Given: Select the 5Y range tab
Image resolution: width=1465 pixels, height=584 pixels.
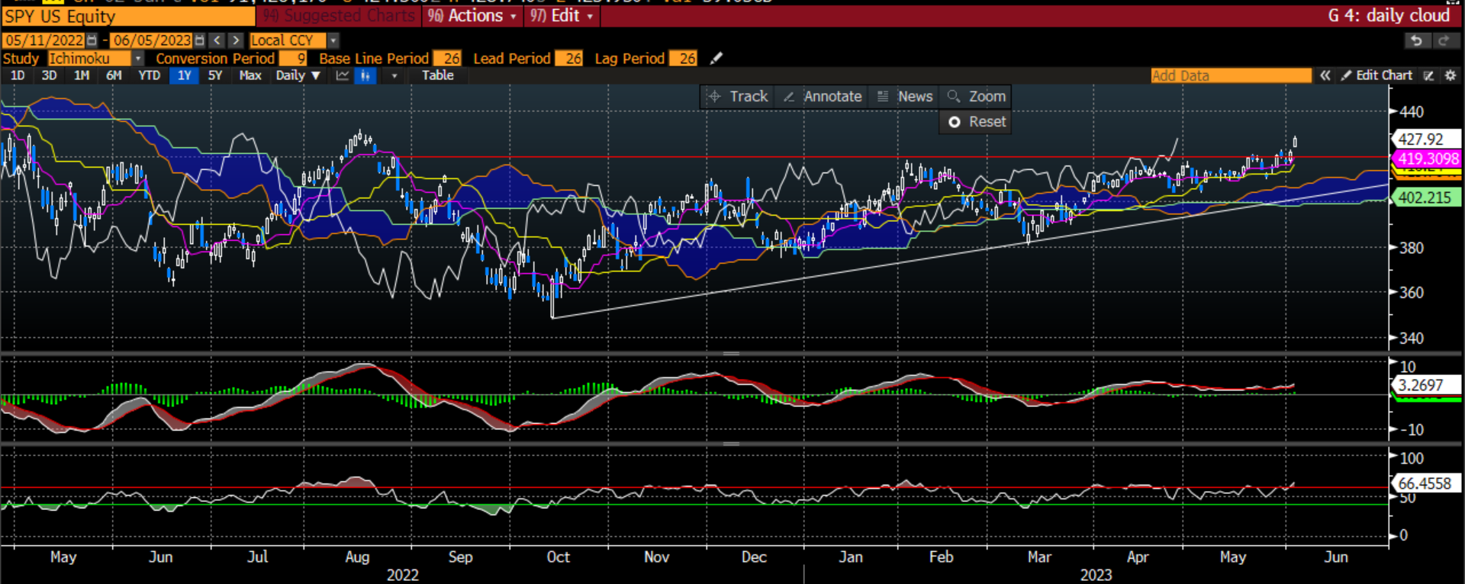Looking at the screenshot, I should coord(215,75).
